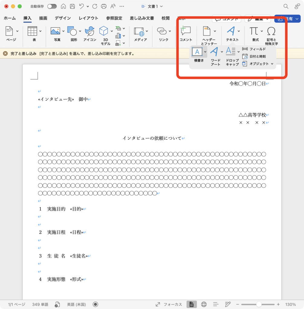Viewport: 304px width, 309px height.
Task: Switch to print layout view in status bar
Action: (191, 304)
